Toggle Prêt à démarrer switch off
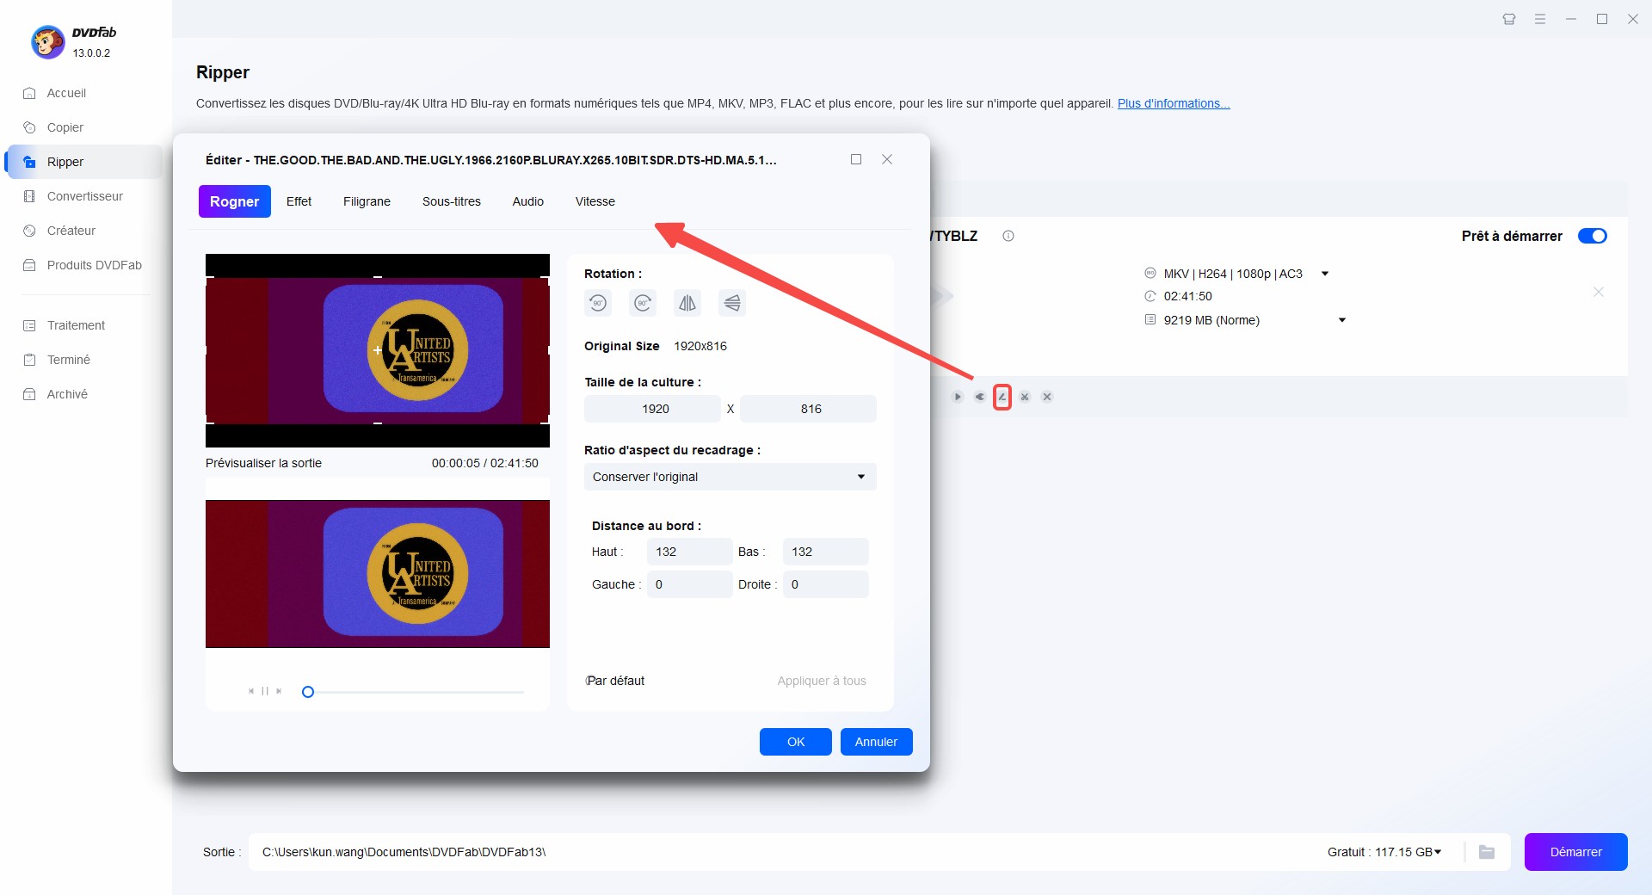The image size is (1652, 895). [x=1593, y=236]
